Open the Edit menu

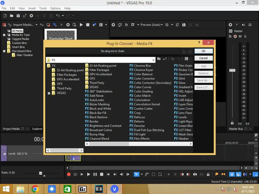pos(12,8)
